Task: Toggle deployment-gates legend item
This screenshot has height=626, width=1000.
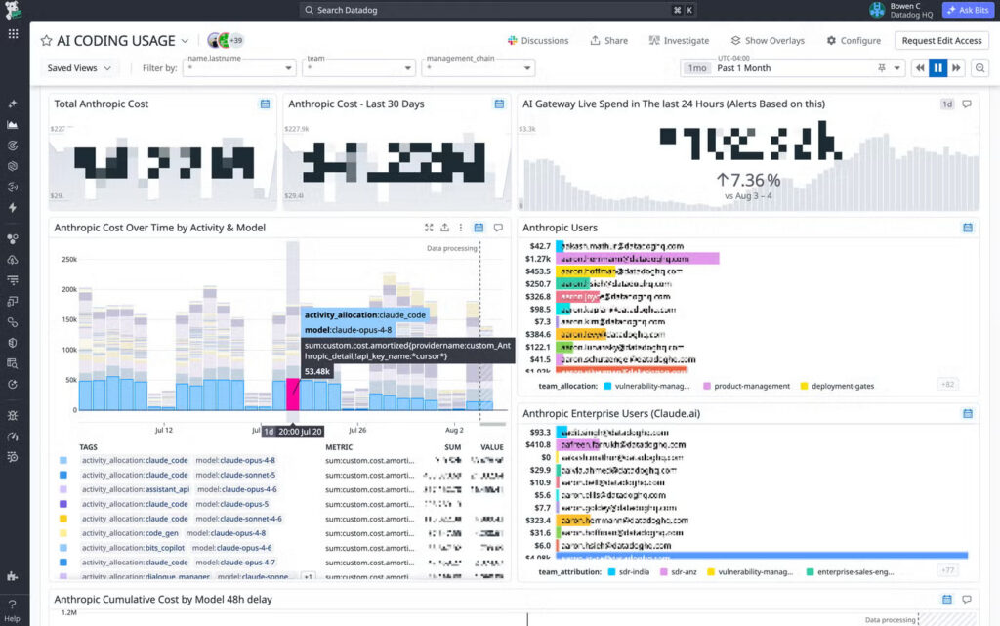Action: [x=837, y=386]
